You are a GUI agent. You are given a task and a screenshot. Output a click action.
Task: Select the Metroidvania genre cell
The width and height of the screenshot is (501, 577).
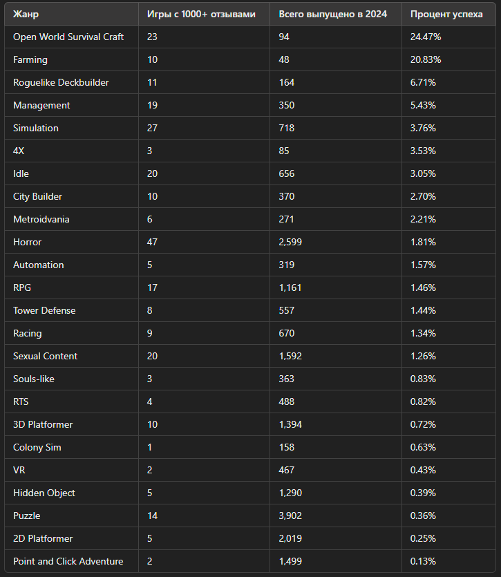(41, 219)
